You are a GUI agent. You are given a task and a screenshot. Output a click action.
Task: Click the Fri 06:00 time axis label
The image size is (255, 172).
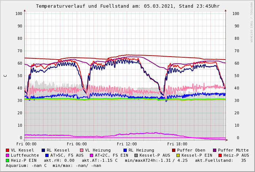pyautogui.click(x=77, y=144)
